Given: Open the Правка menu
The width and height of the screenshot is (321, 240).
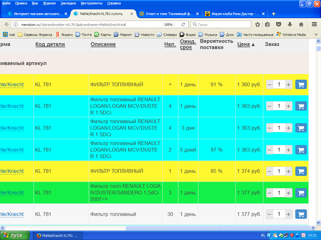Looking at the screenshot, I should (21, 3).
